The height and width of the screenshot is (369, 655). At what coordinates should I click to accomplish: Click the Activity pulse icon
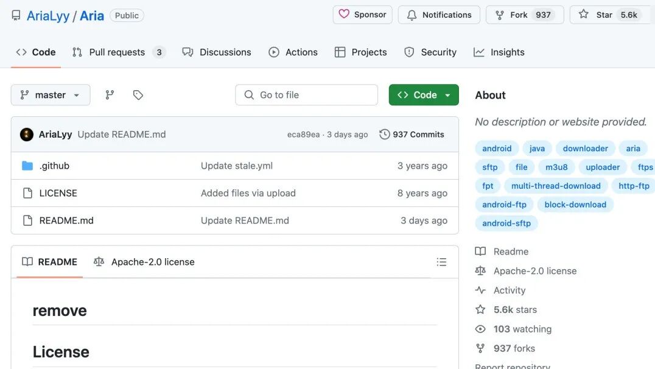pyautogui.click(x=480, y=290)
